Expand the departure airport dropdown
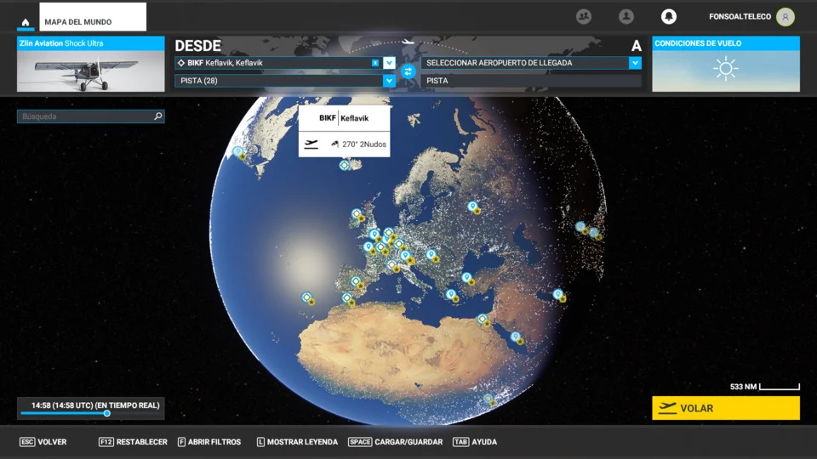817x459 pixels. point(389,63)
